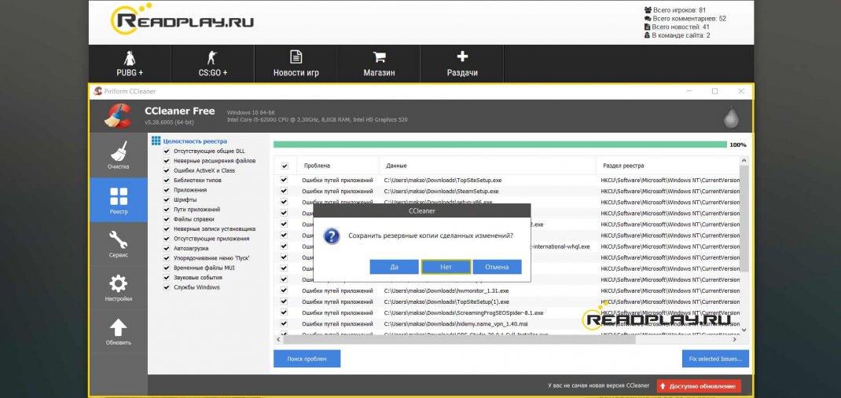Click the Целостность реестра grid icon
This screenshot has height=398, width=841.
[156, 141]
